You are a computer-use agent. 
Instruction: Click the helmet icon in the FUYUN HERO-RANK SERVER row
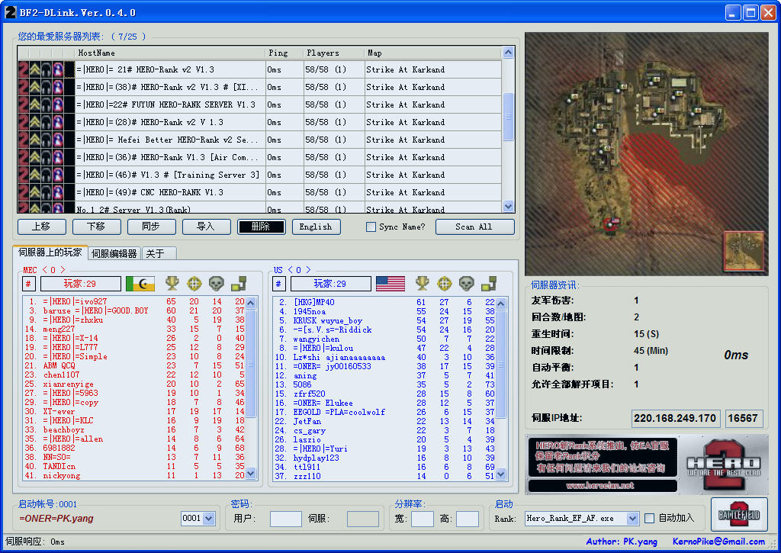tap(47, 104)
